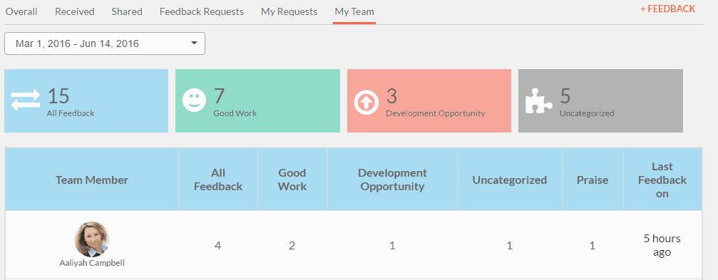The image size is (718, 280).
Task: Switch to the Received tab
Action: 75,11
